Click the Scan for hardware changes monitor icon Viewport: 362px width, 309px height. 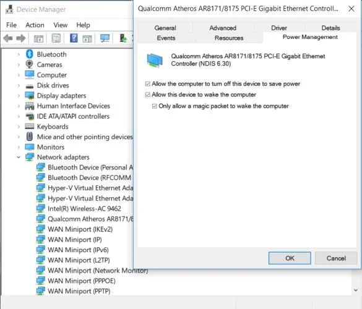(x=105, y=38)
